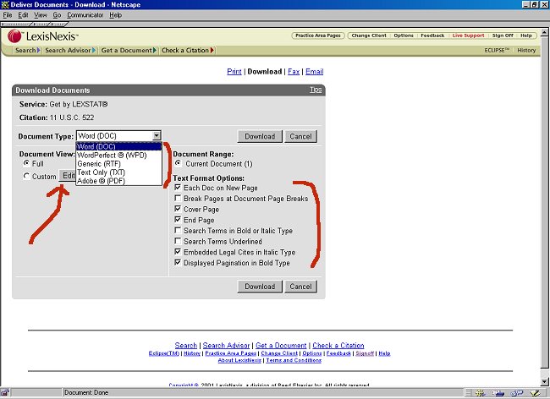Image resolution: width=550 pixels, height=399 pixels.
Task: Select Adobe (PDF) document type
Action: 119,181
